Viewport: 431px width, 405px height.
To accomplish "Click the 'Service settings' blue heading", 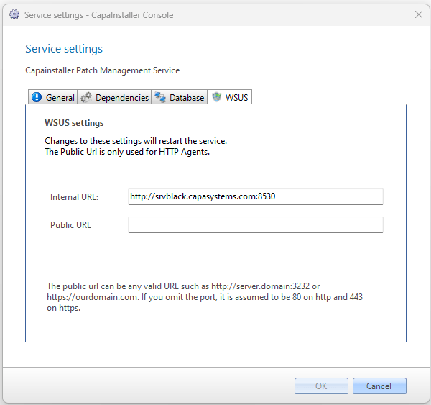I will (x=64, y=49).
